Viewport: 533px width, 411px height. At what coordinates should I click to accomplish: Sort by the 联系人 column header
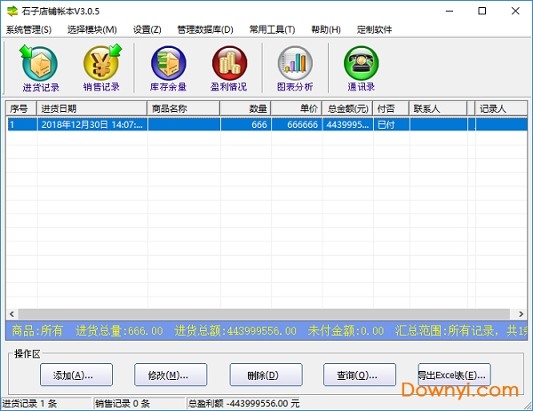point(439,108)
